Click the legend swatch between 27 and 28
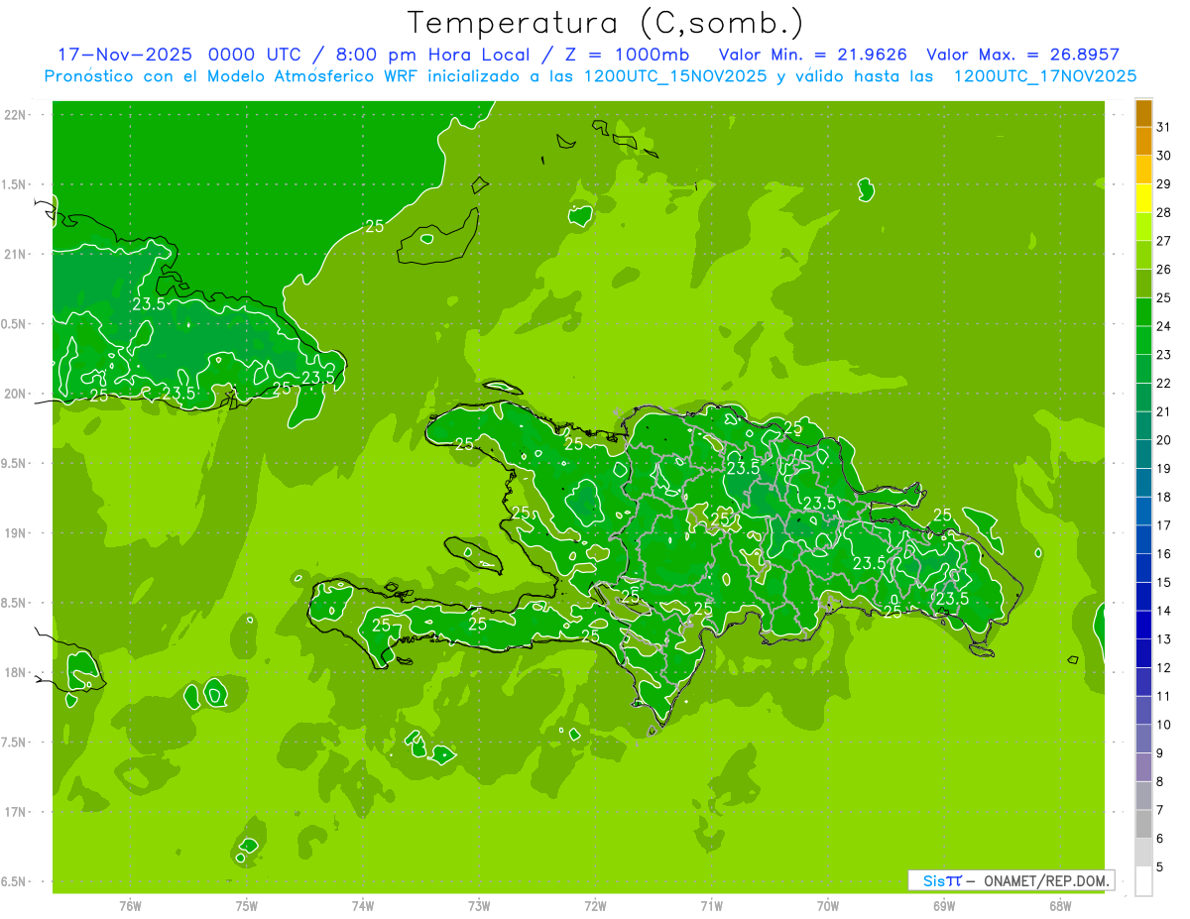This screenshot has height=919, width=1190. [1143, 227]
